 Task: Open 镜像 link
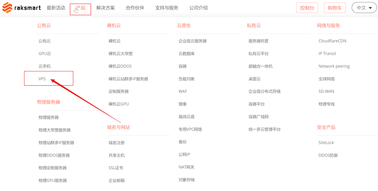[x=183, y=104]
